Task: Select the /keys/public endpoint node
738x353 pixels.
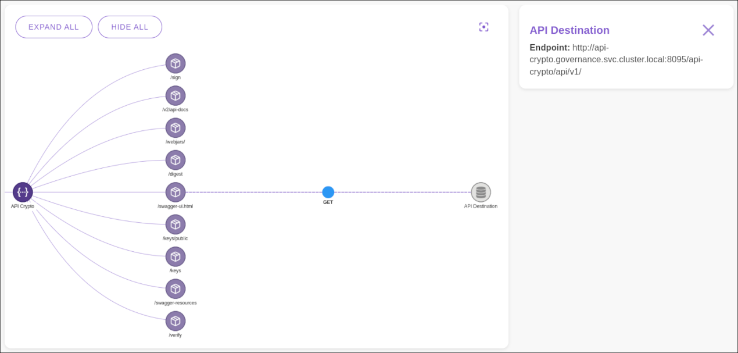Action: [175, 224]
